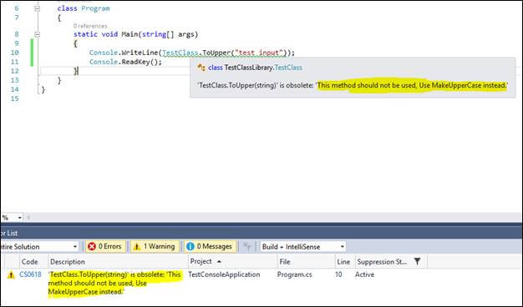Click the Main method declaration

[135, 34]
